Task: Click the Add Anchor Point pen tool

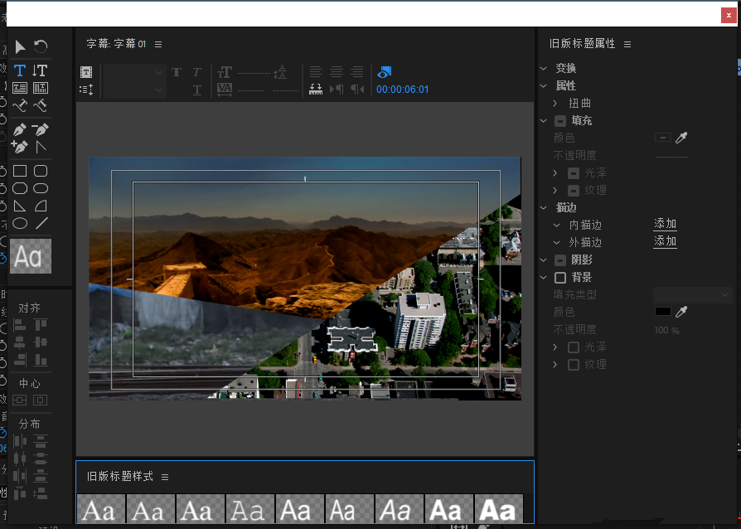Action: 20,147
